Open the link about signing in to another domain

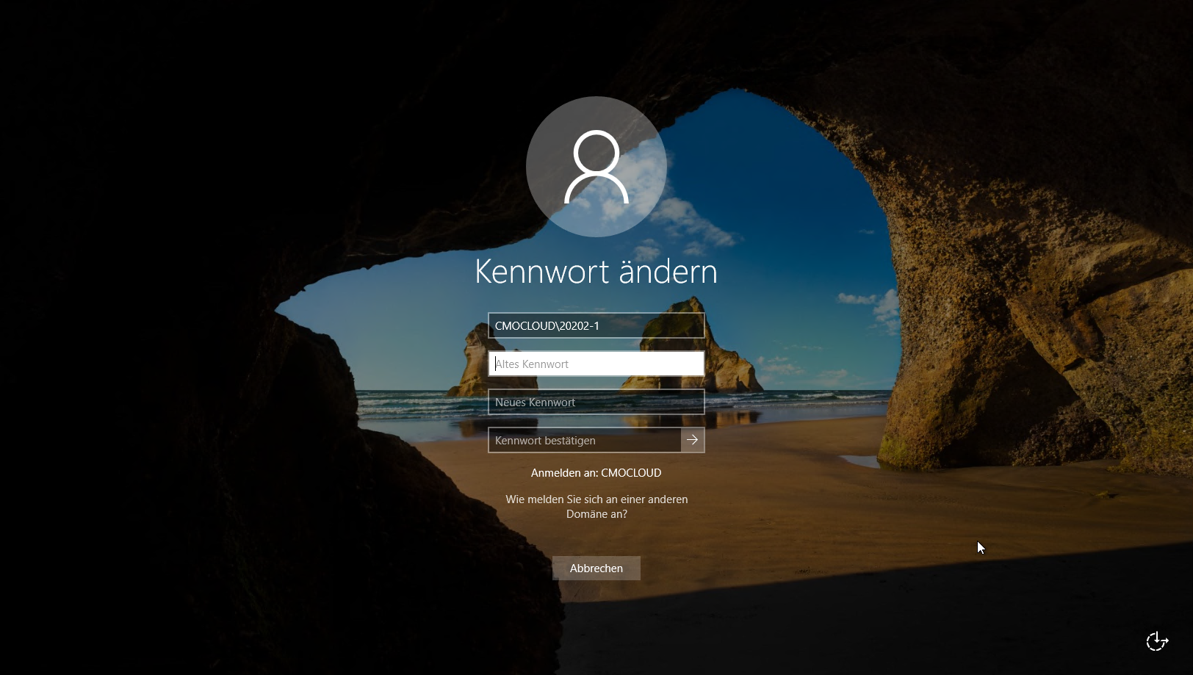coord(596,506)
